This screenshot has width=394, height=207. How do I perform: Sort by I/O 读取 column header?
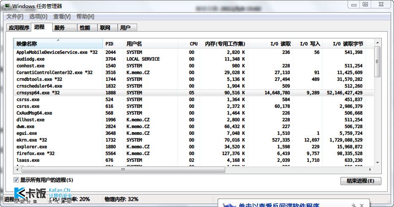pyautogui.click(x=270, y=44)
